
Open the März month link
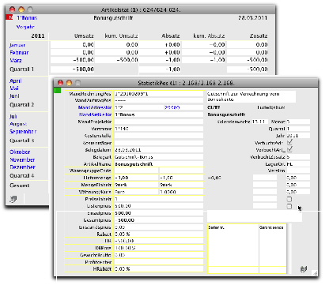coord(16,60)
